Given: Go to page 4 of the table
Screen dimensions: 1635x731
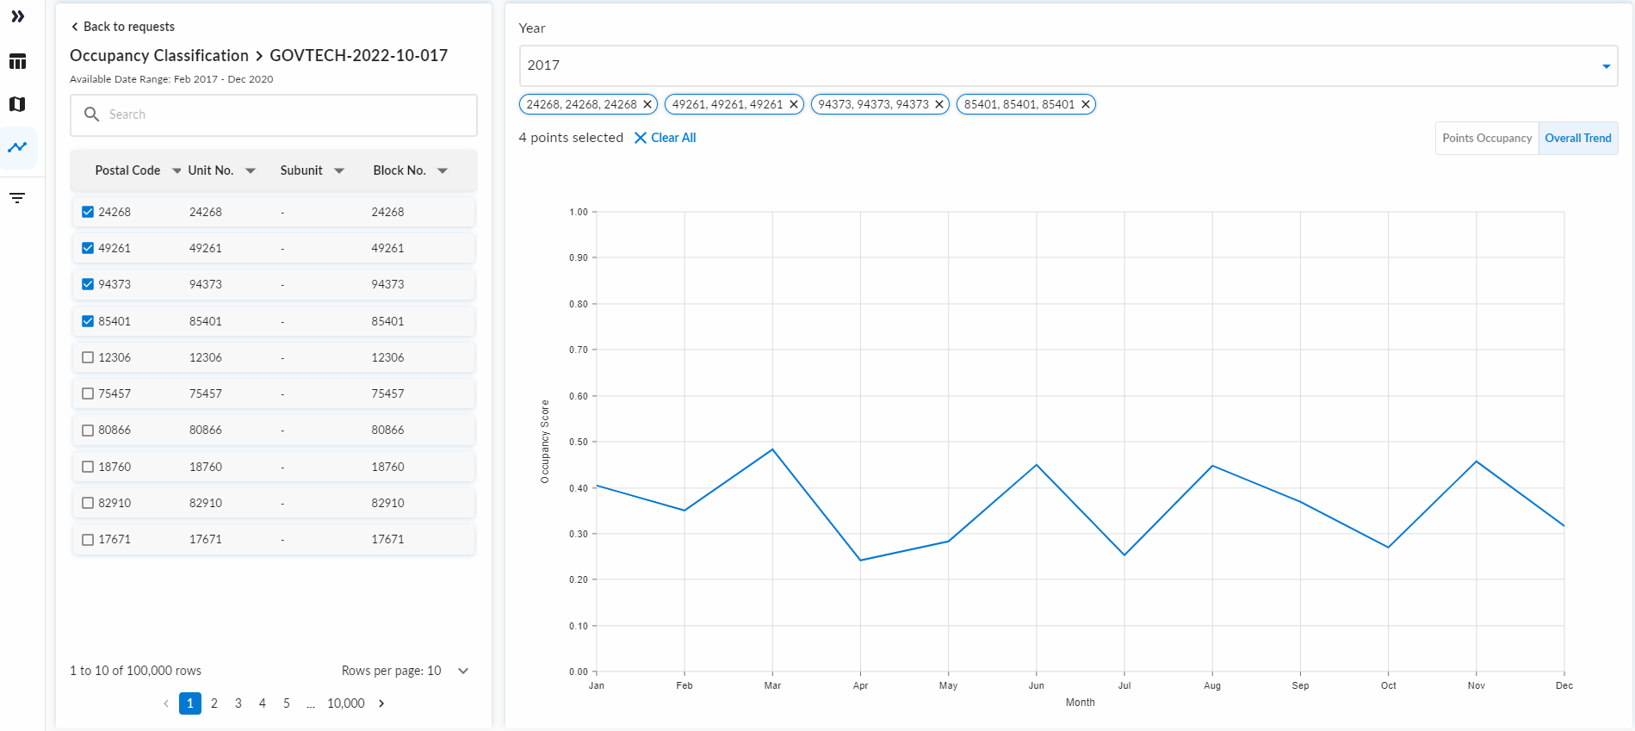Looking at the screenshot, I should [x=263, y=703].
